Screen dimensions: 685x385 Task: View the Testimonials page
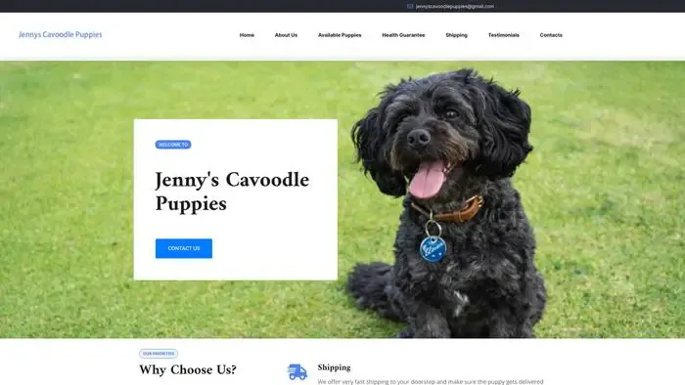tap(504, 35)
